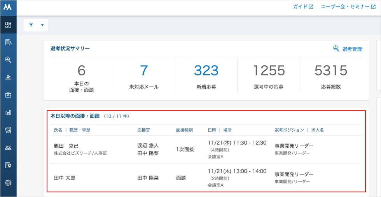Click the 1255 選考中の応募 count

269,70
